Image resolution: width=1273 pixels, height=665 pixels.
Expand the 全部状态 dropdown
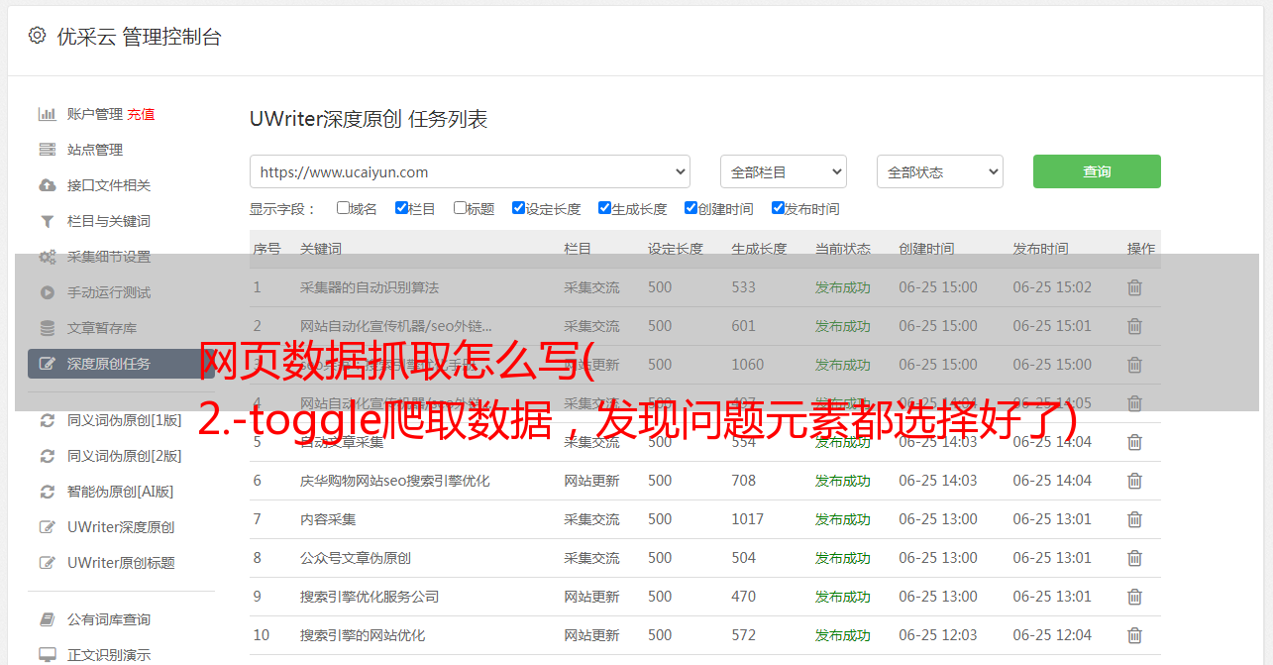click(x=940, y=171)
